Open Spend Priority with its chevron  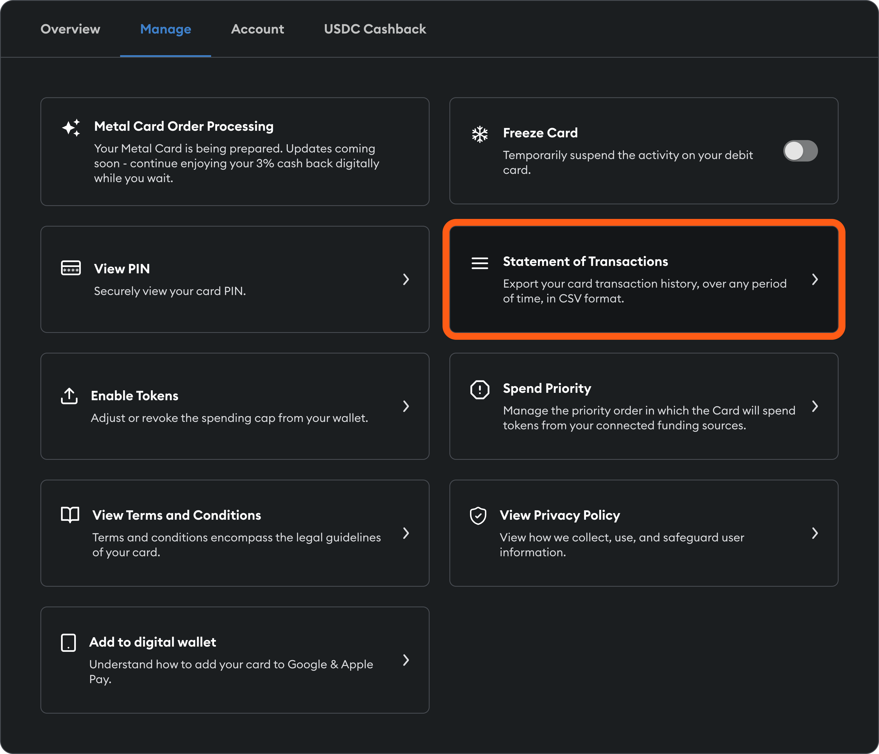pos(815,406)
